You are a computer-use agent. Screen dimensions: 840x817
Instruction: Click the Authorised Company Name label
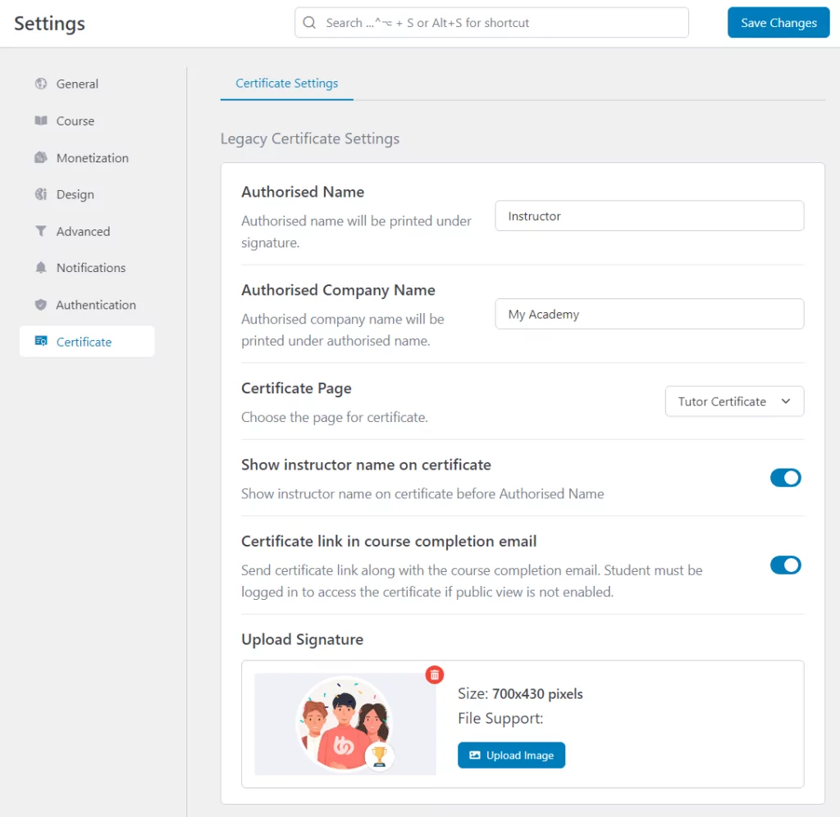(338, 290)
